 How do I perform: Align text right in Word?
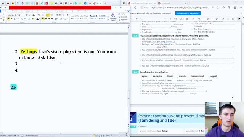coord(49,19)
